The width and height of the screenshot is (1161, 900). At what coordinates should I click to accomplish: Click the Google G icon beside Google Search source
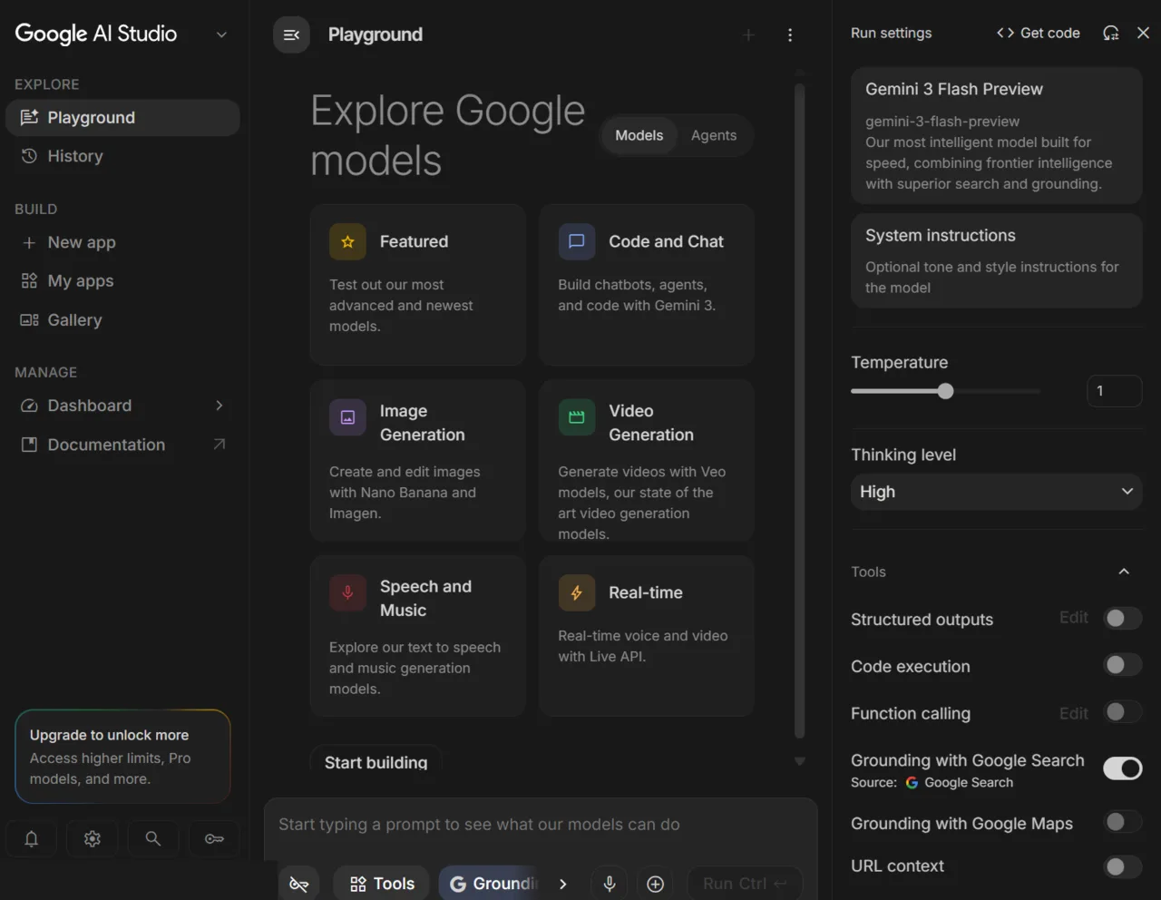click(x=912, y=783)
